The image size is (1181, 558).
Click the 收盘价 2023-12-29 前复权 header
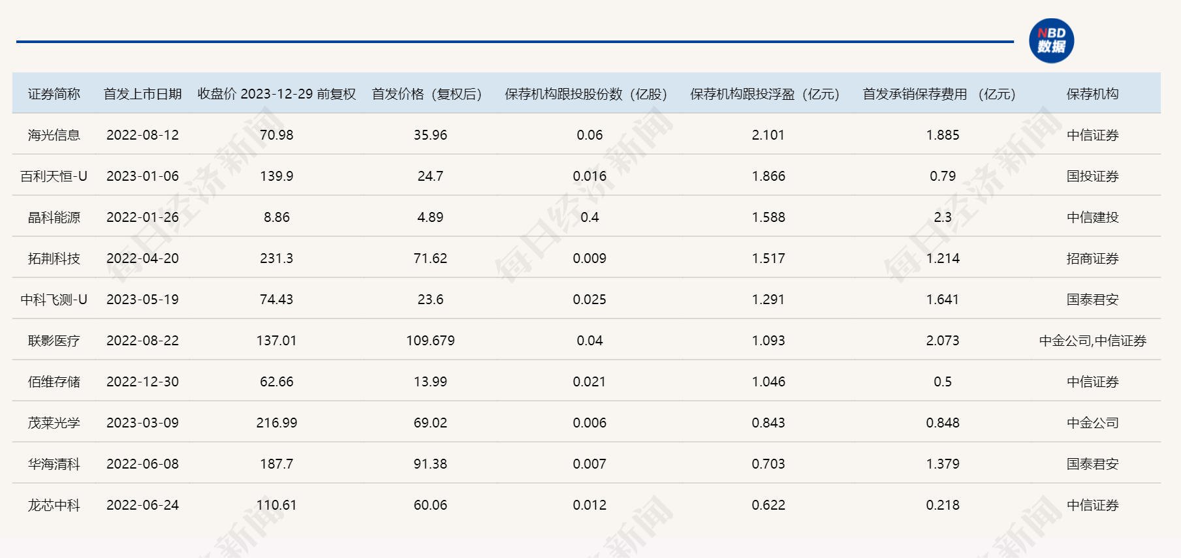[277, 94]
